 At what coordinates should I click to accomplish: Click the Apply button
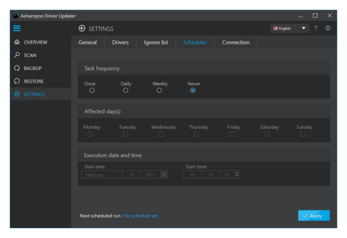[x=314, y=215]
